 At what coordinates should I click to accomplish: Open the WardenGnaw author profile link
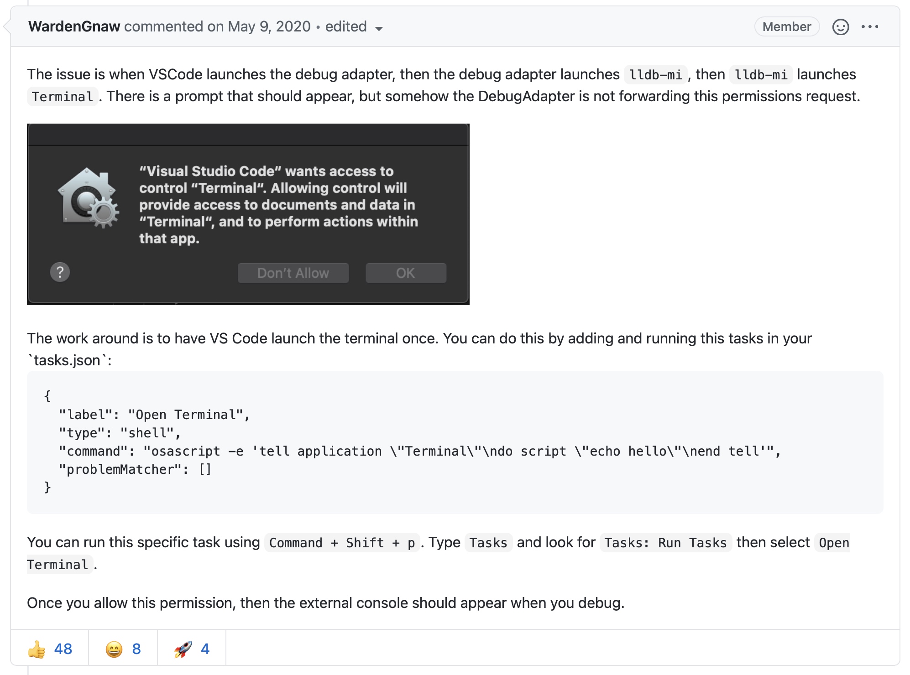pyautogui.click(x=74, y=26)
